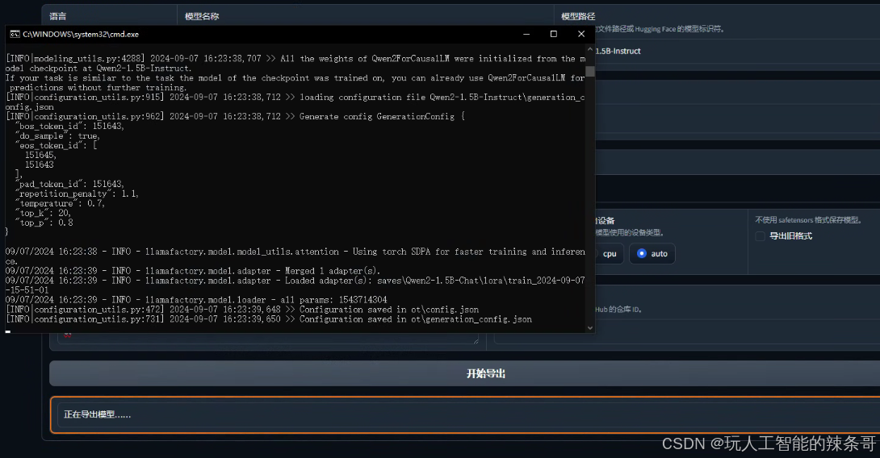The image size is (880, 458).
Task: Enable the 导出旧格式 checkbox
Action: point(760,236)
